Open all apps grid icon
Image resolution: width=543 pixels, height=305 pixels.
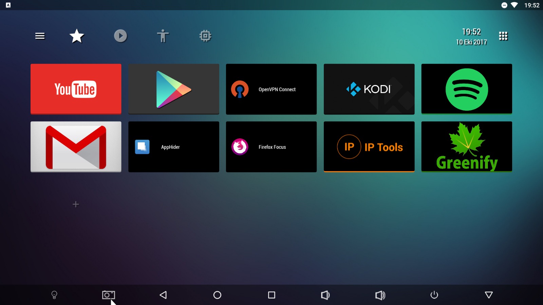coord(503,36)
